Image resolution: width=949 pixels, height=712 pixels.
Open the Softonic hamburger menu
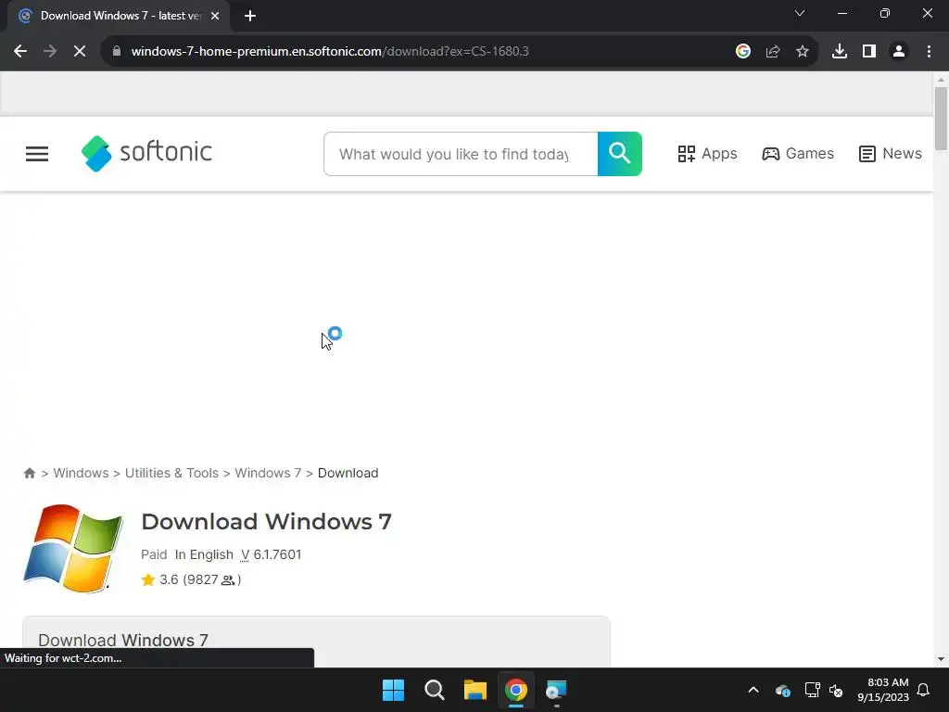pyautogui.click(x=37, y=154)
